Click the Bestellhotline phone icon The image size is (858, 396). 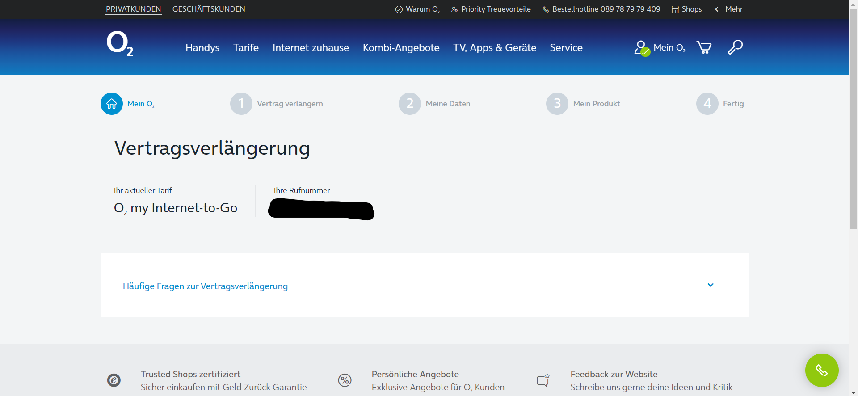(546, 9)
